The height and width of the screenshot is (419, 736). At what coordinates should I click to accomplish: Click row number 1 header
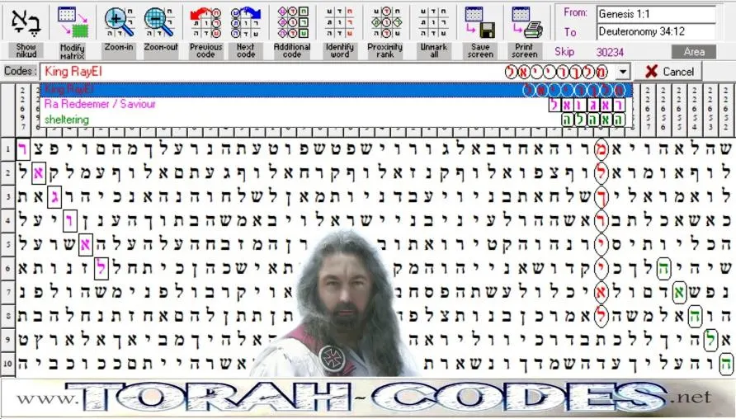point(8,149)
